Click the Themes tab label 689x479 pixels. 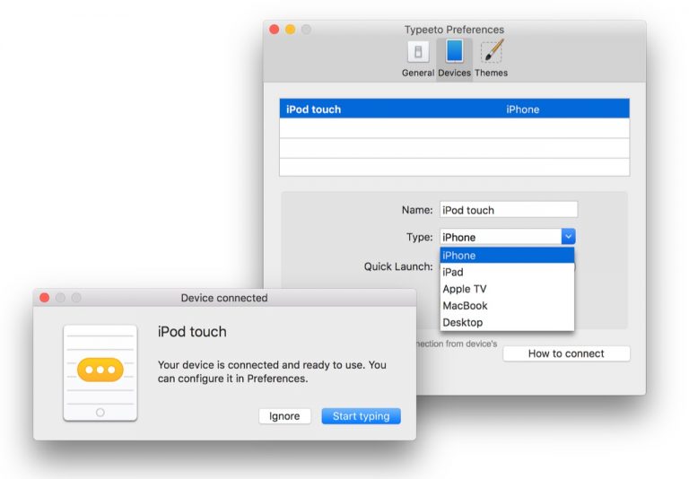(x=491, y=73)
